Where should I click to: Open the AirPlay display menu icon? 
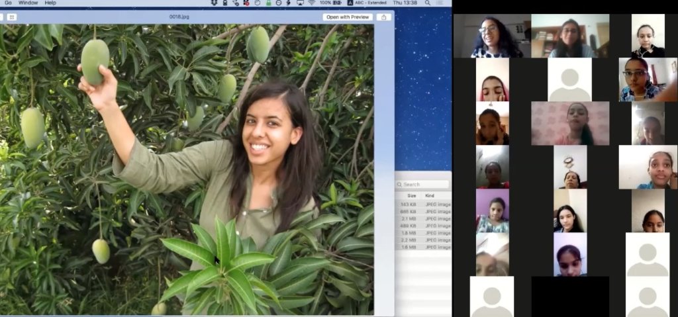pyautogui.click(x=301, y=3)
